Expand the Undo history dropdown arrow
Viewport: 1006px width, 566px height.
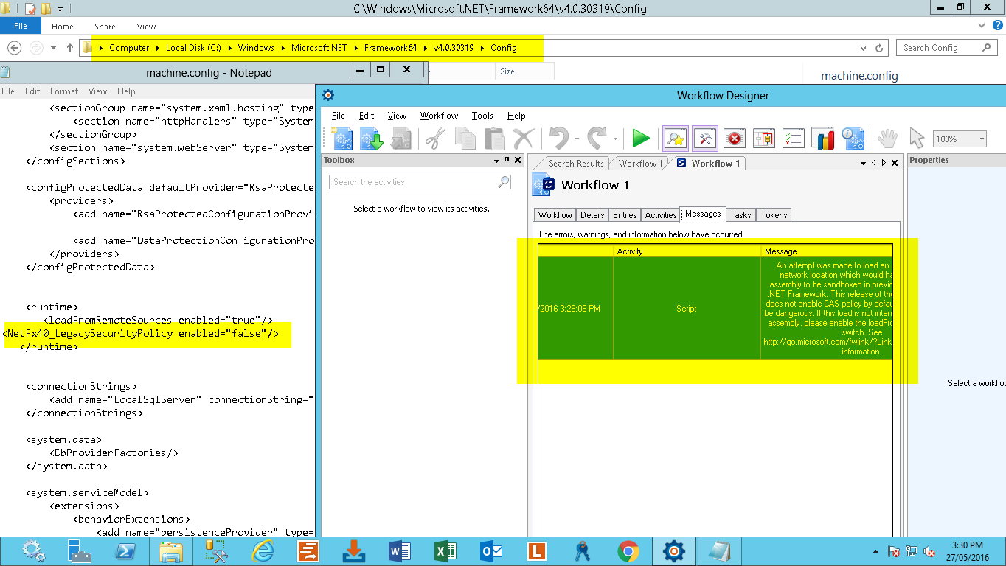coord(575,139)
